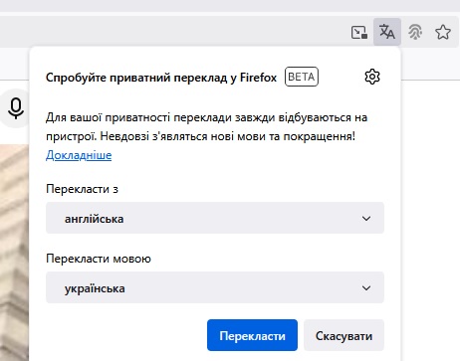
Task: Click the page image thumbnail behind the panel
Action: [x=14, y=252]
